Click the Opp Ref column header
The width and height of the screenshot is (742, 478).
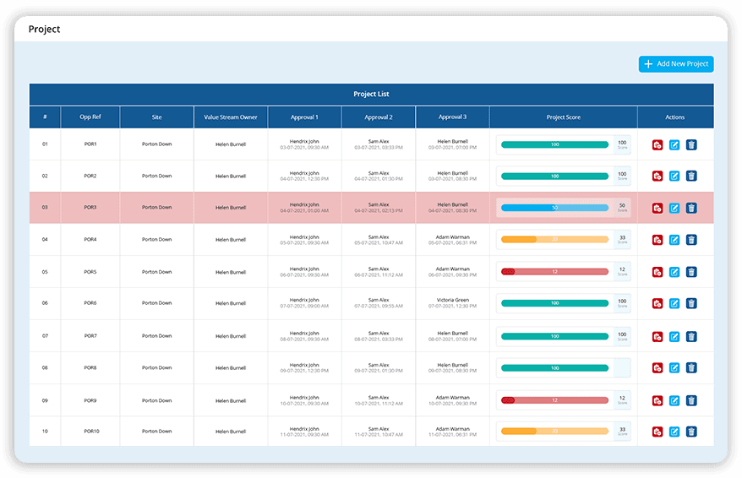tap(90, 117)
